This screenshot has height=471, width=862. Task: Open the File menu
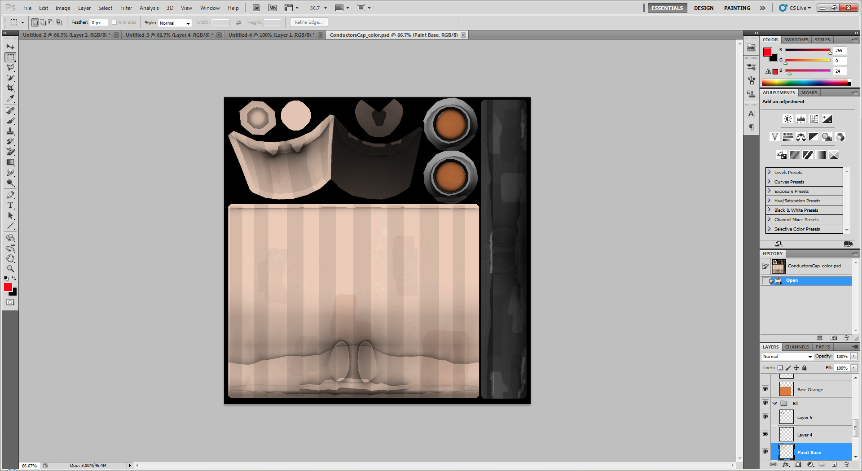pos(27,8)
